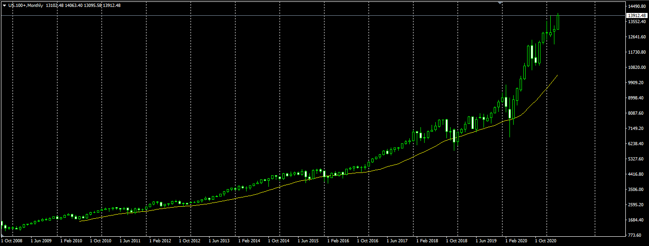Image resolution: width=649 pixels, height=246 pixels.
Task: Click the 3506.00 price scale label
Action: (x=636, y=190)
